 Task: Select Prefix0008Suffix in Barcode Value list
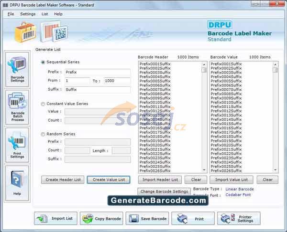click(226, 94)
